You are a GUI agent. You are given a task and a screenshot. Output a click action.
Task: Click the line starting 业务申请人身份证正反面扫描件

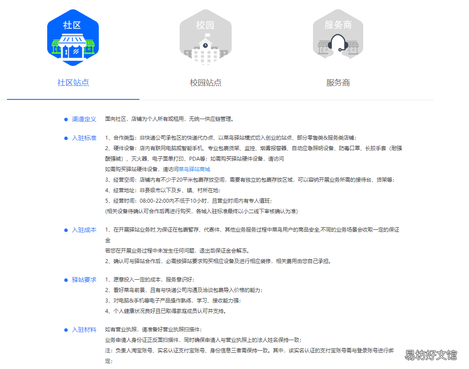click(x=203, y=340)
